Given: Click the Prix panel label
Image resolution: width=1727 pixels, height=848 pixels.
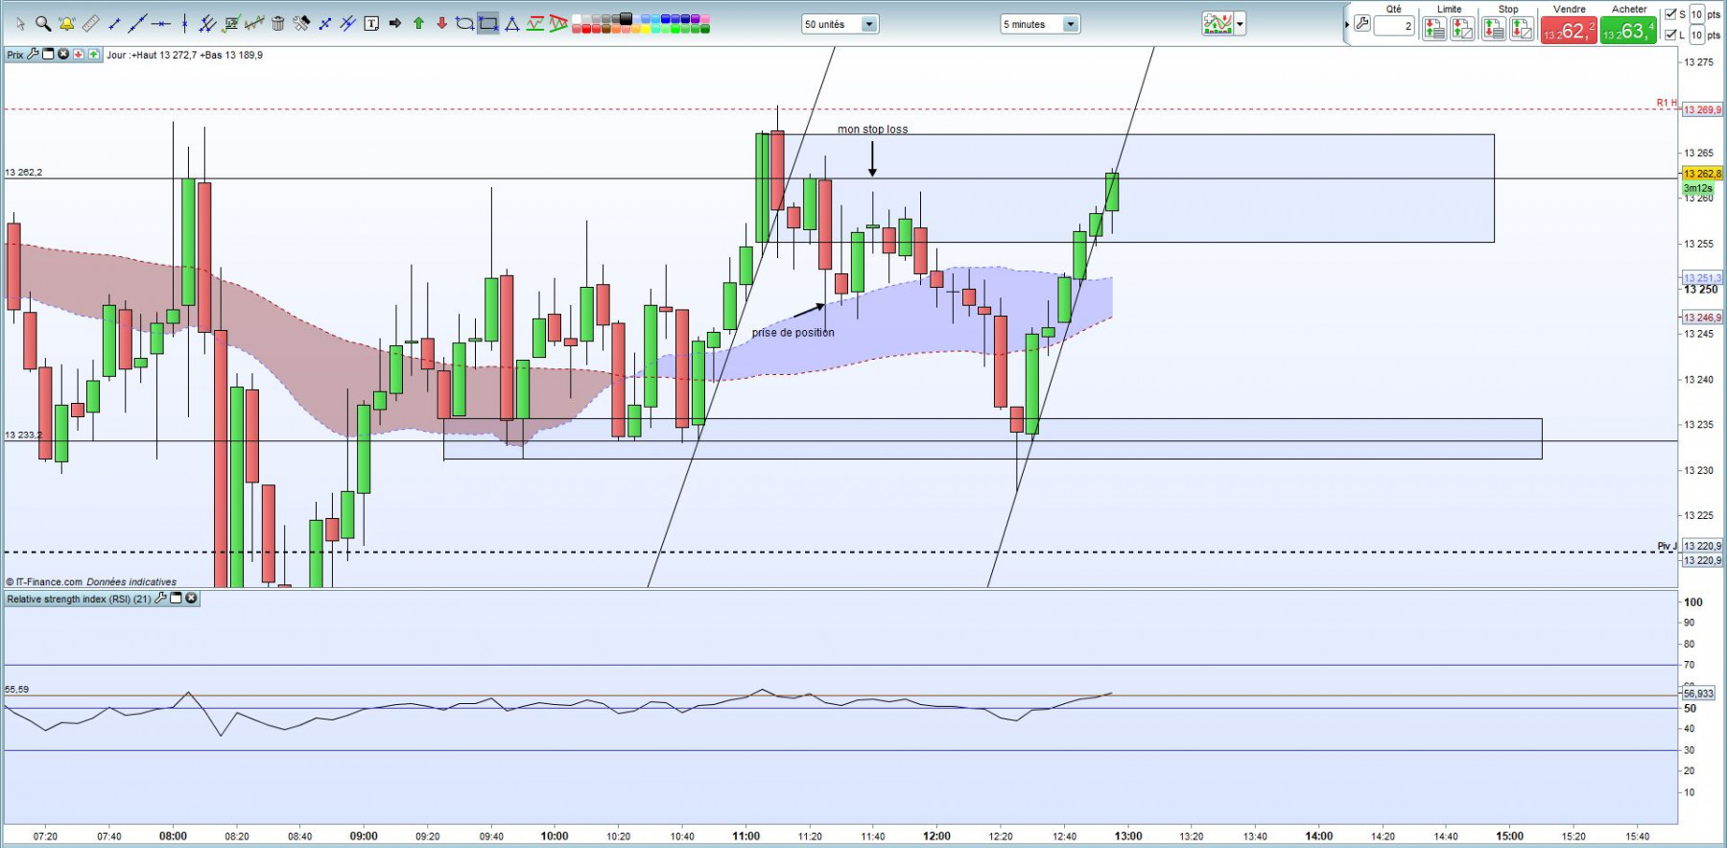Looking at the screenshot, I should tap(15, 55).
